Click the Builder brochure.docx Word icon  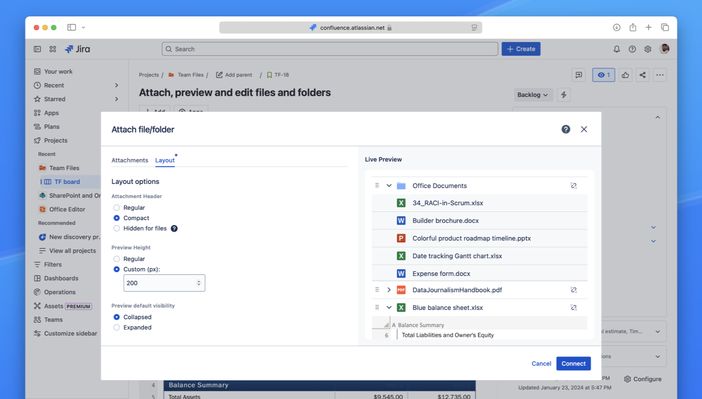click(401, 220)
